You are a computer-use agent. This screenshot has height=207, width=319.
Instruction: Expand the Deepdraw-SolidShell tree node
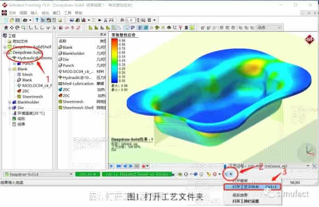click(x=5, y=47)
